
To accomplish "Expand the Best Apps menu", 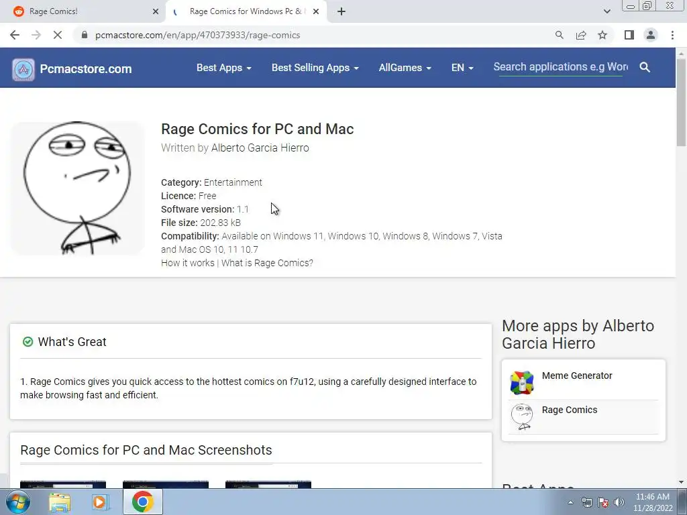I will point(224,68).
